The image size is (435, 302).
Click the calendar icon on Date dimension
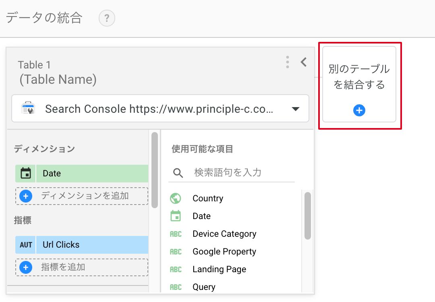click(x=26, y=174)
